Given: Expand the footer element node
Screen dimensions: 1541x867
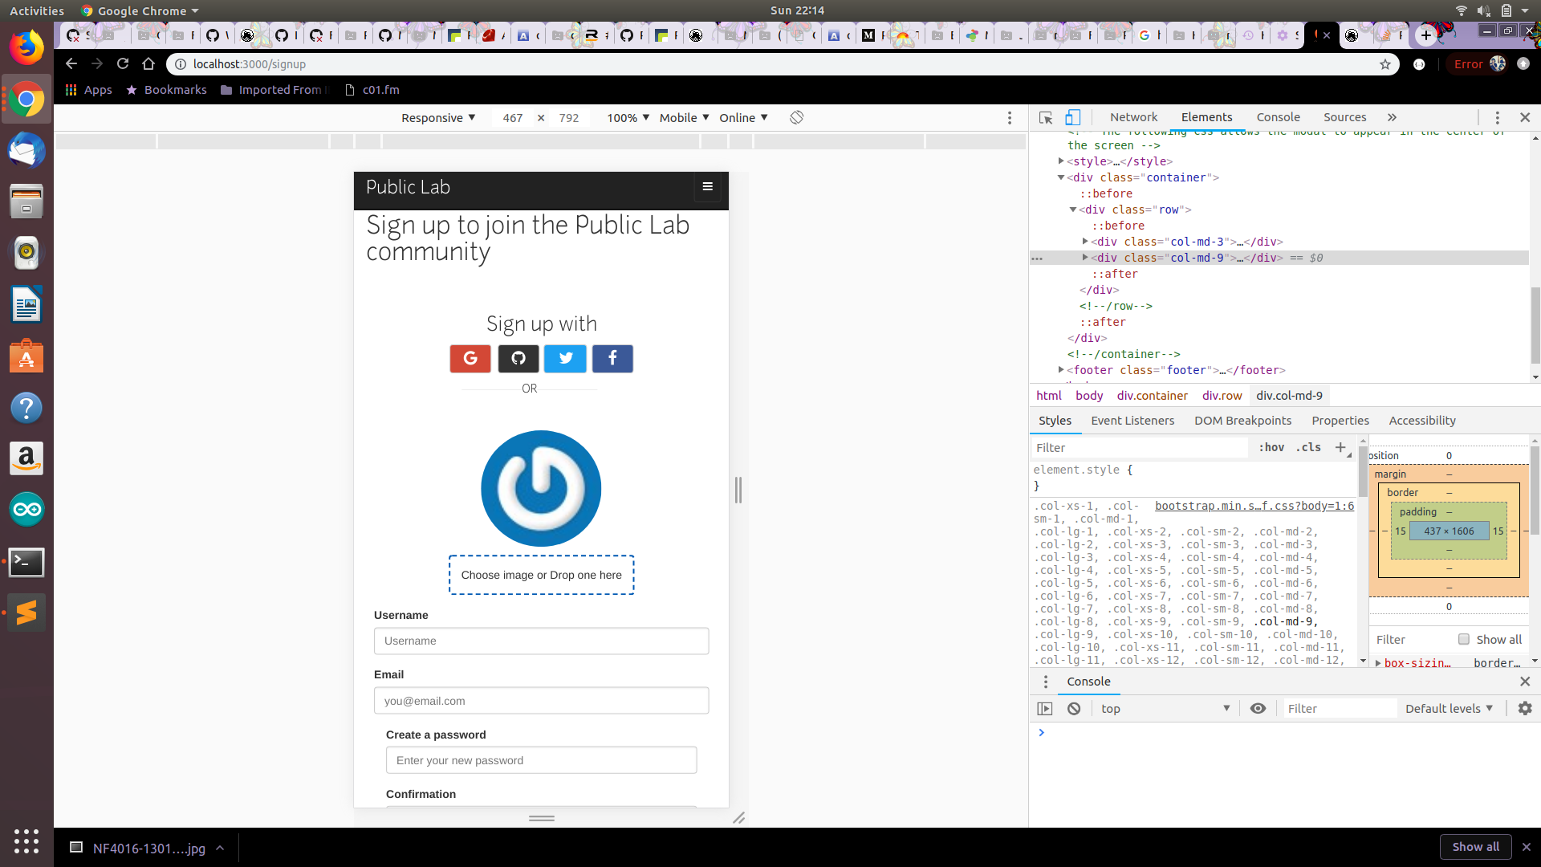Looking at the screenshot, I should pyautogui.click(x=1061, y=370).
